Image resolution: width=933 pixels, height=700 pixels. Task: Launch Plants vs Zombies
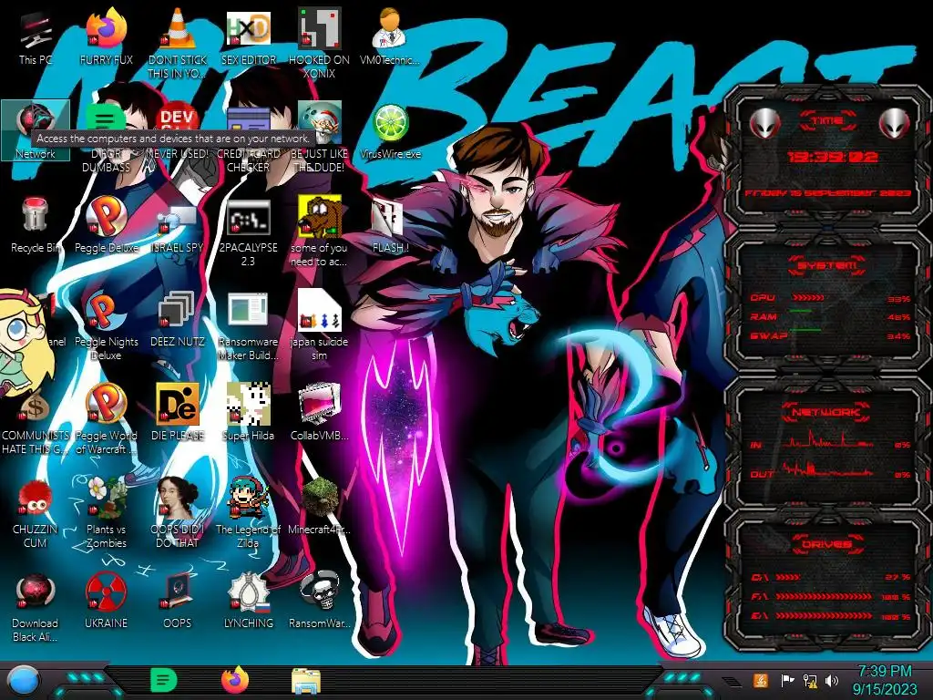[x=106, y=512]
